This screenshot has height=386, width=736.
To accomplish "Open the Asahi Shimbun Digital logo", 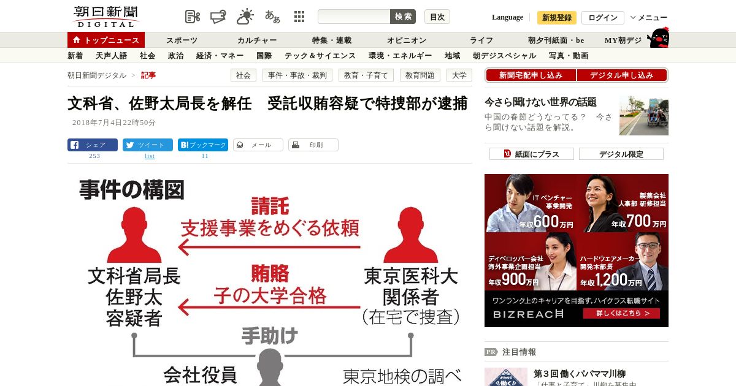I will (x=106, y=17).
